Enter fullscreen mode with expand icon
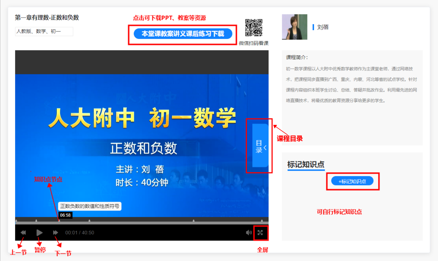This screenshot has height=261, width=438. pyautogui.click(x=260, y=233)
